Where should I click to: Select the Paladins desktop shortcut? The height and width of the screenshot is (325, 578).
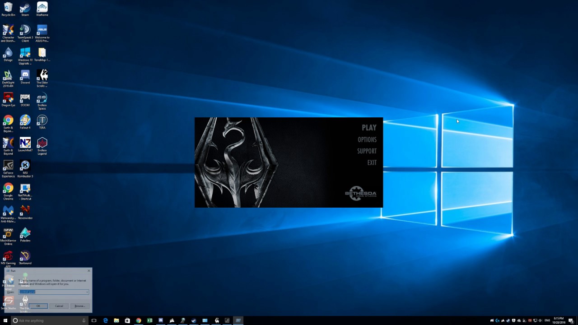pos(25,235)
